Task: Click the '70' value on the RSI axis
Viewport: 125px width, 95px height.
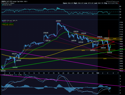Action: click(120, 9)
